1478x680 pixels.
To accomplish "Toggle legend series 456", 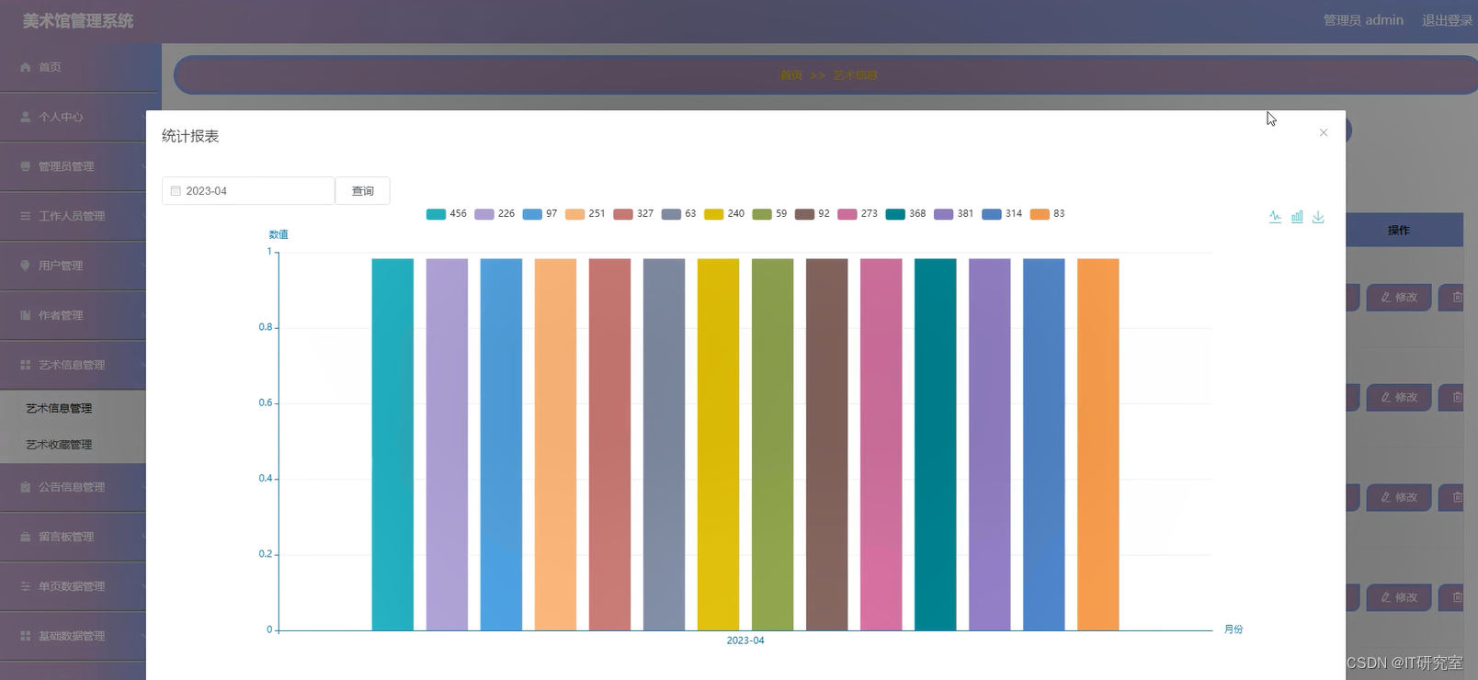I will point(447,214).
